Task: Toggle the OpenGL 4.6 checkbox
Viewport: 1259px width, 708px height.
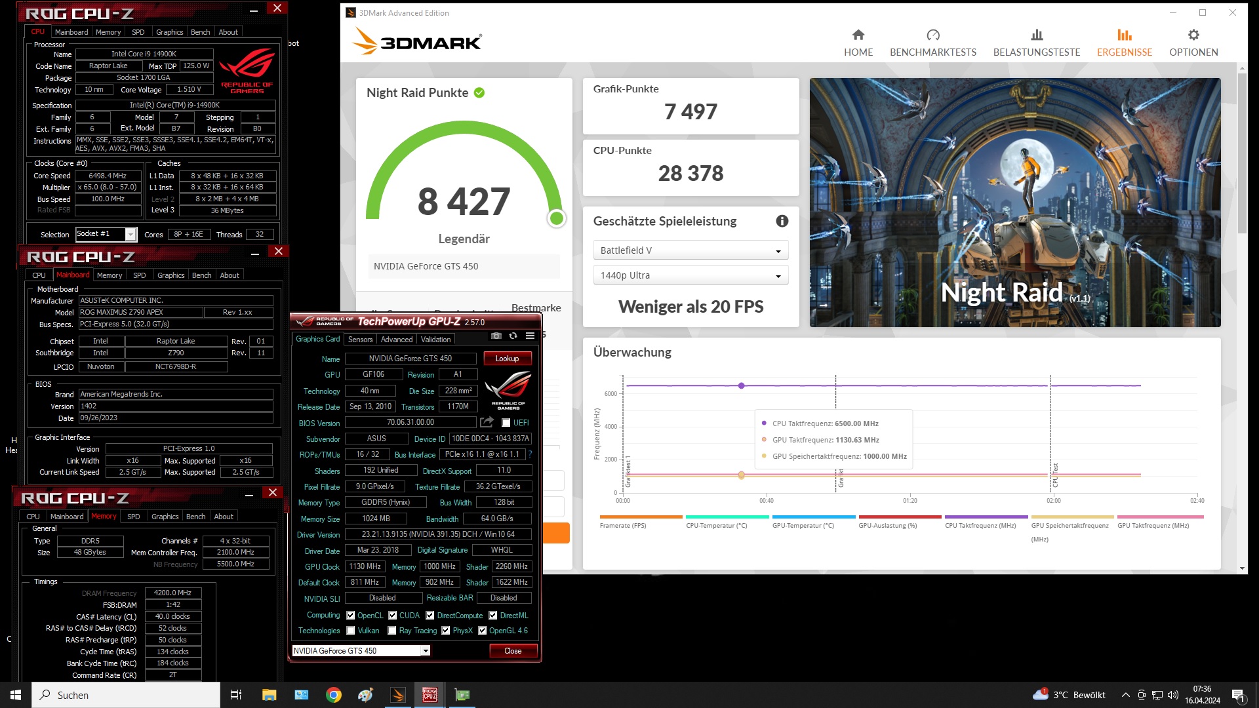Action: pos(482,631)
